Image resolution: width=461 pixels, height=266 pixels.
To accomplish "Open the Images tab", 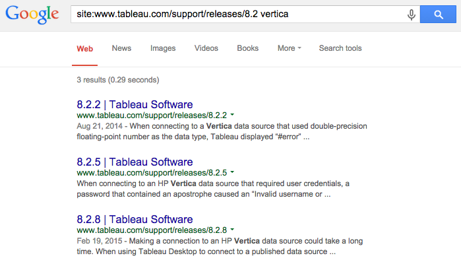I will coord(163,49).
